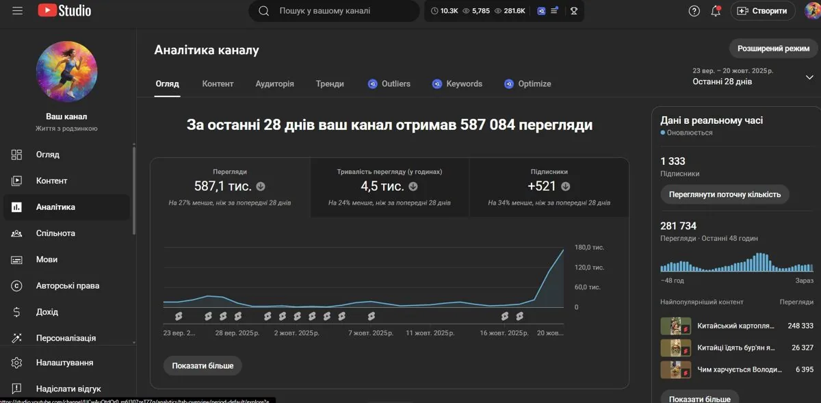Click the trophy icon in top bar

click(x=574, y=11)
